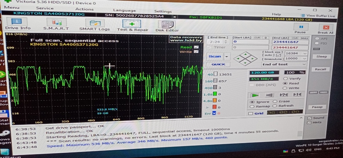Screen dimensions: 343x158
Task: Close the drive serial number tab X
Action: 175,17
